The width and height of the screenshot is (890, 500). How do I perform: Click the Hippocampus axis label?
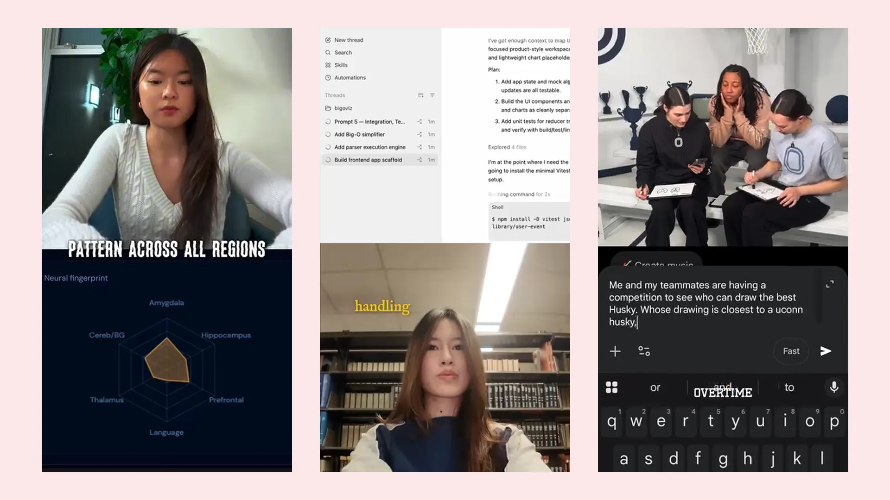coord(226,335)
